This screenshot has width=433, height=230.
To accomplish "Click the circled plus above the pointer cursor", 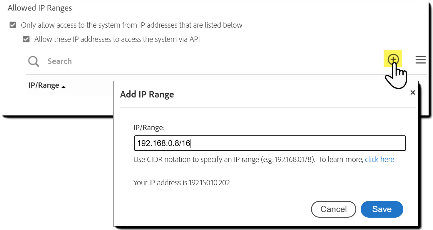I will click(x=393, y=59).
